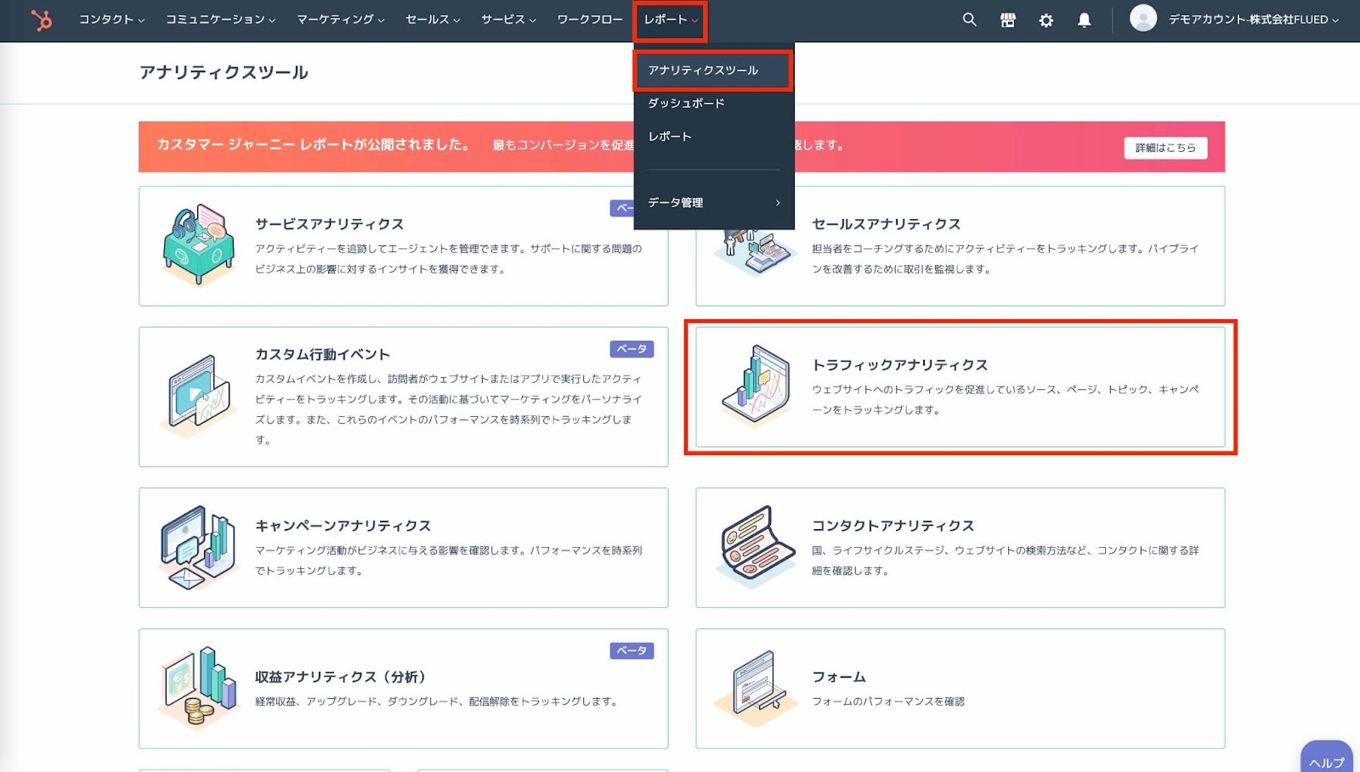1360x772 pixels.
Task: Open the marketplace icon in top bar
Action: coord(1007,20)
